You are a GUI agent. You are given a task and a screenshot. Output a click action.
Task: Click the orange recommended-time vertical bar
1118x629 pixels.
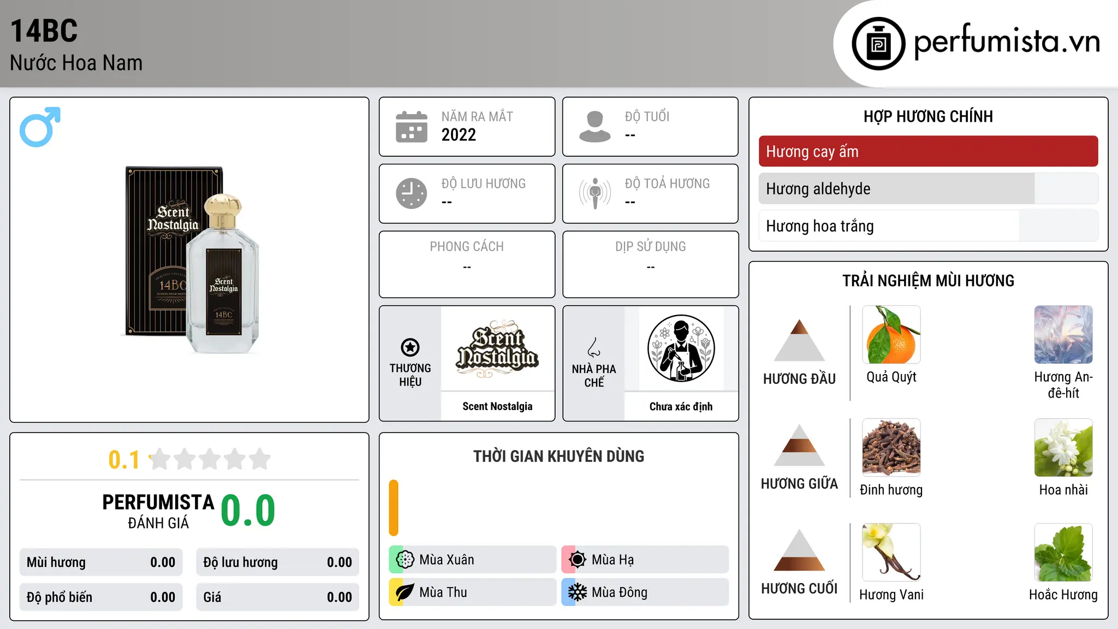click(x=394, y=508)
